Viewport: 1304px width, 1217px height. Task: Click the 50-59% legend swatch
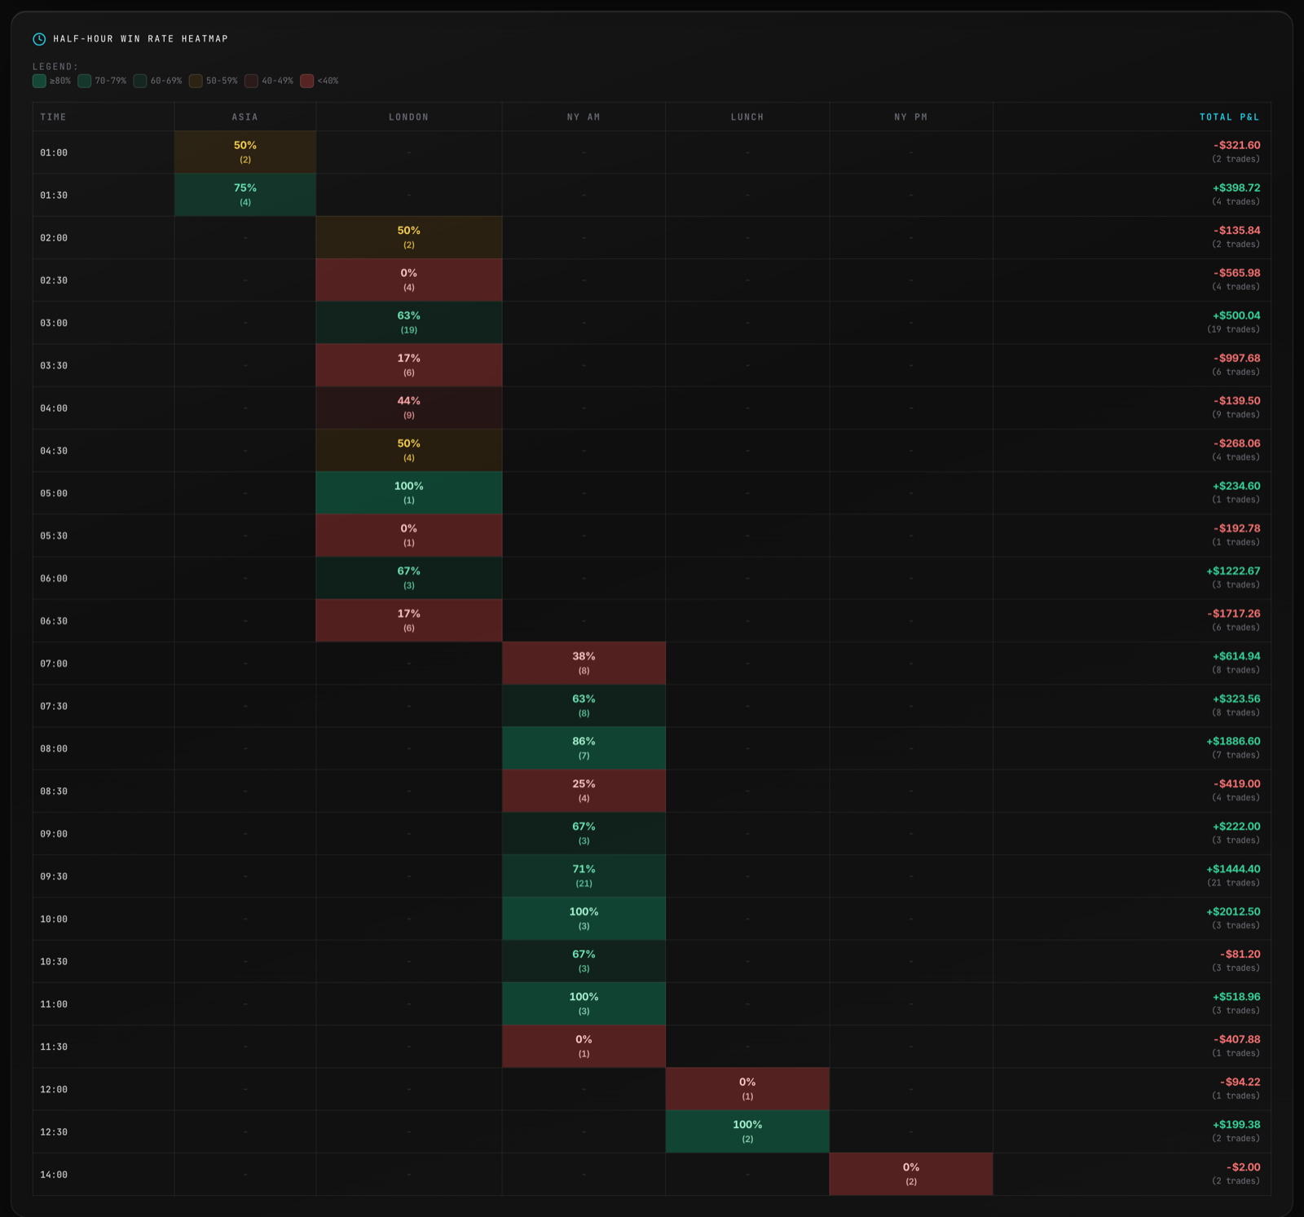[196, 81]
